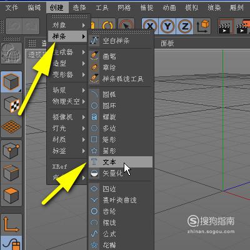Image resolution: width=250 pixels, height=250 pixels.
Task: Select the Rotate tool icon
Action: [107, 26]
